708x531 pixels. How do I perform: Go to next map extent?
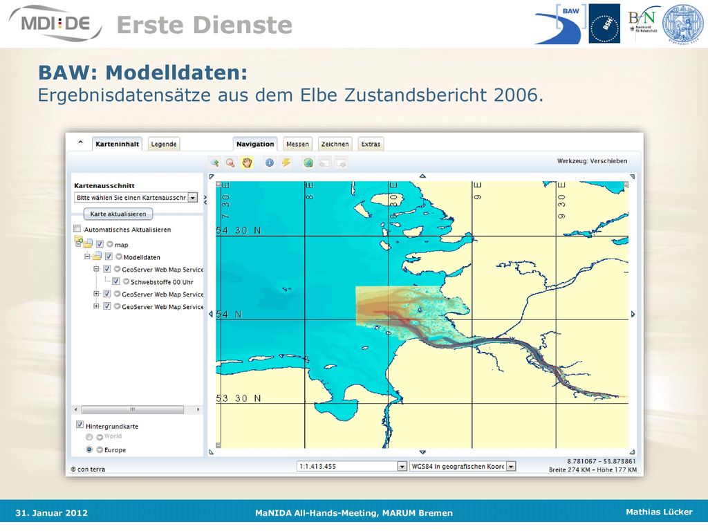[x=341, y=162]
